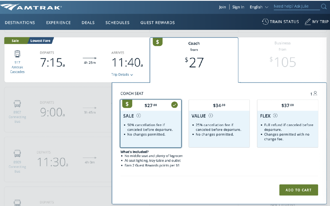Click the 11:30a Connecting Bus 8909 row
The width and height of the screenshot is (330, 206).
pyautogui.click(x=58, y=160)
